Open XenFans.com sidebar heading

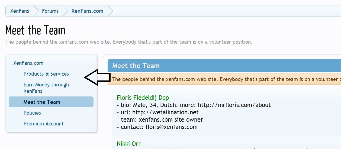coord(28,63)
